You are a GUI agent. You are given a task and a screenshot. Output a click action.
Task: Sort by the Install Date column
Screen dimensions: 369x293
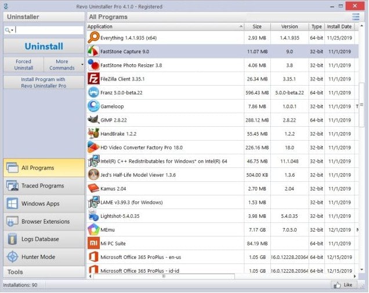(339, 27)
